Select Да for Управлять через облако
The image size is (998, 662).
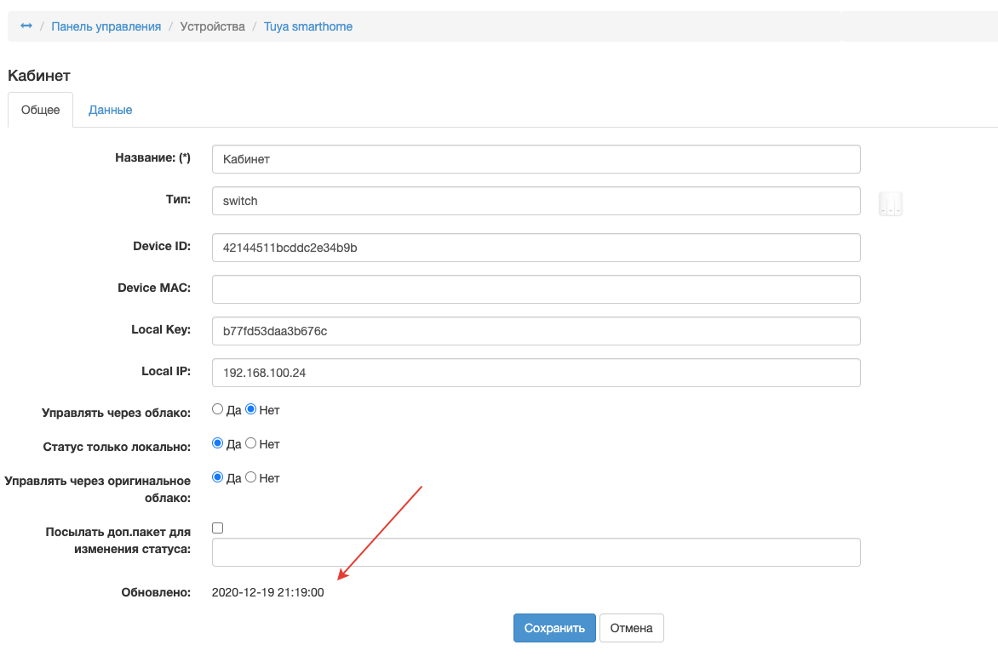[217, 409]
